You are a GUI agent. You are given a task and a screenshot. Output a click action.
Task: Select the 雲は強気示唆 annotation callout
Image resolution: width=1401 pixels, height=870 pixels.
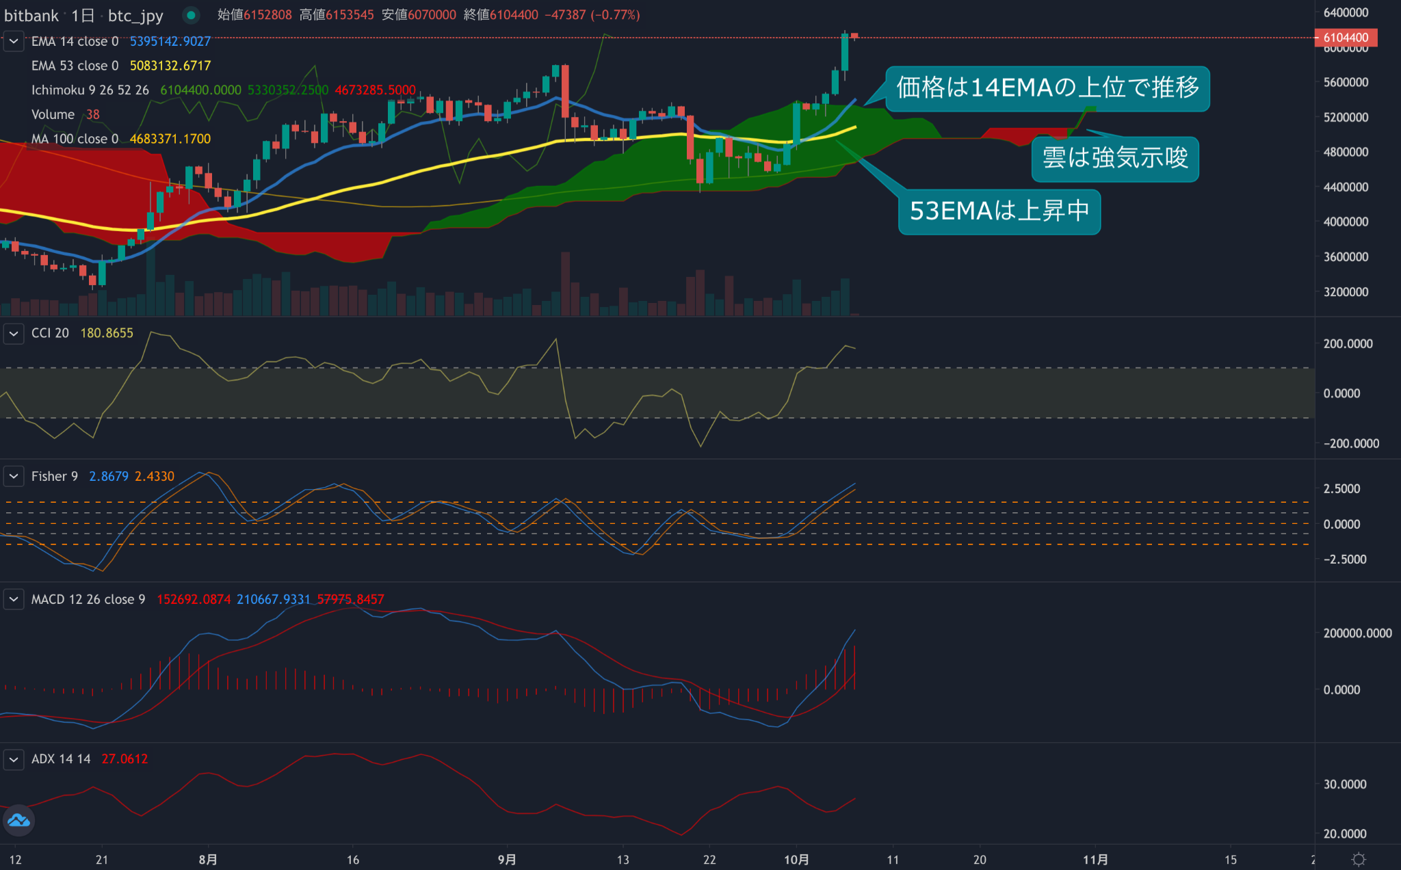(1115, 159)
